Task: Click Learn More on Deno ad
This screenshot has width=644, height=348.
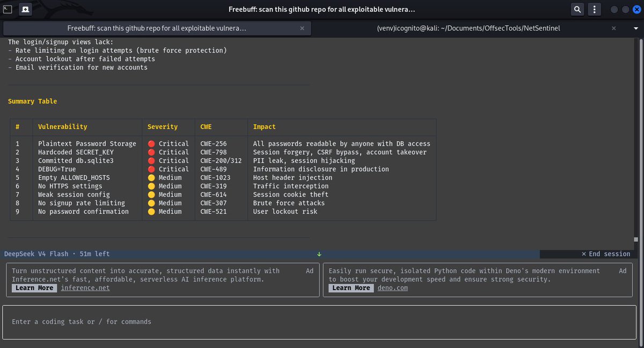Action: tap(351, 288)
